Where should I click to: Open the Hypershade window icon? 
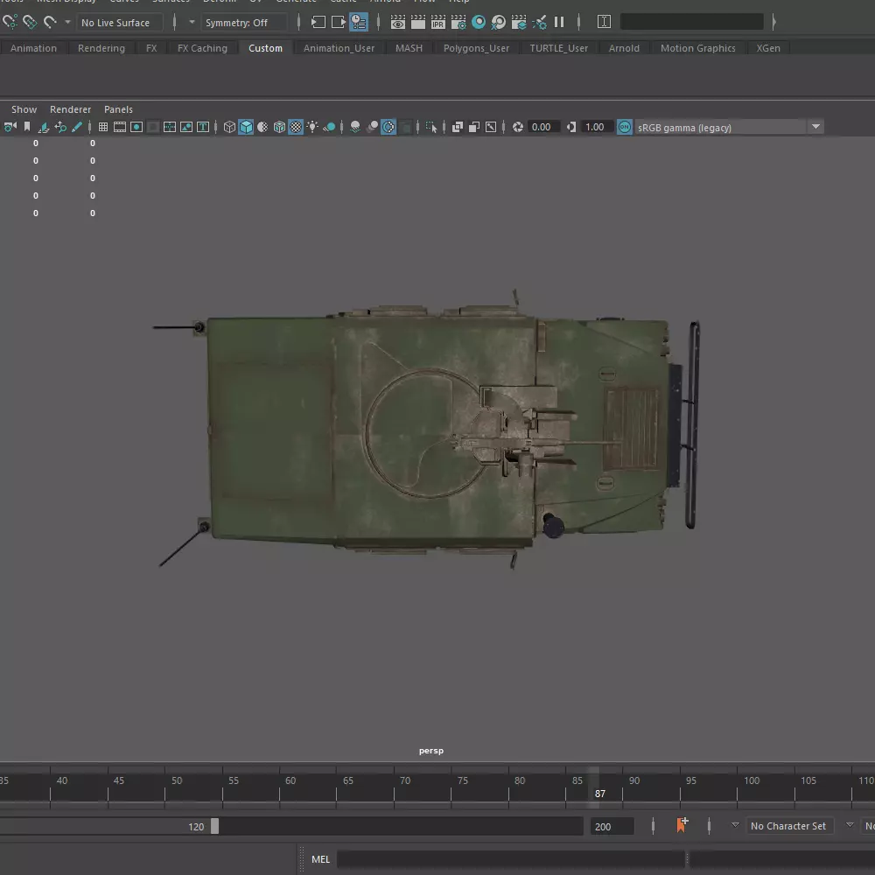[x=479, y=23]
